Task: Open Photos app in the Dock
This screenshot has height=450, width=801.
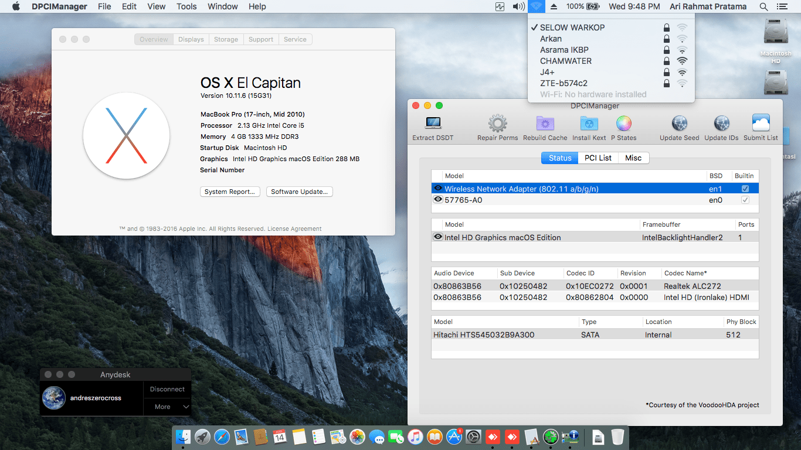Action: 358,437
